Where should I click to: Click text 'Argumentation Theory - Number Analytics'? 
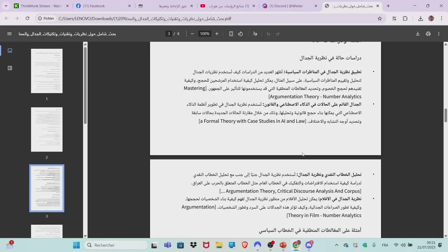[x=316, y=97]
